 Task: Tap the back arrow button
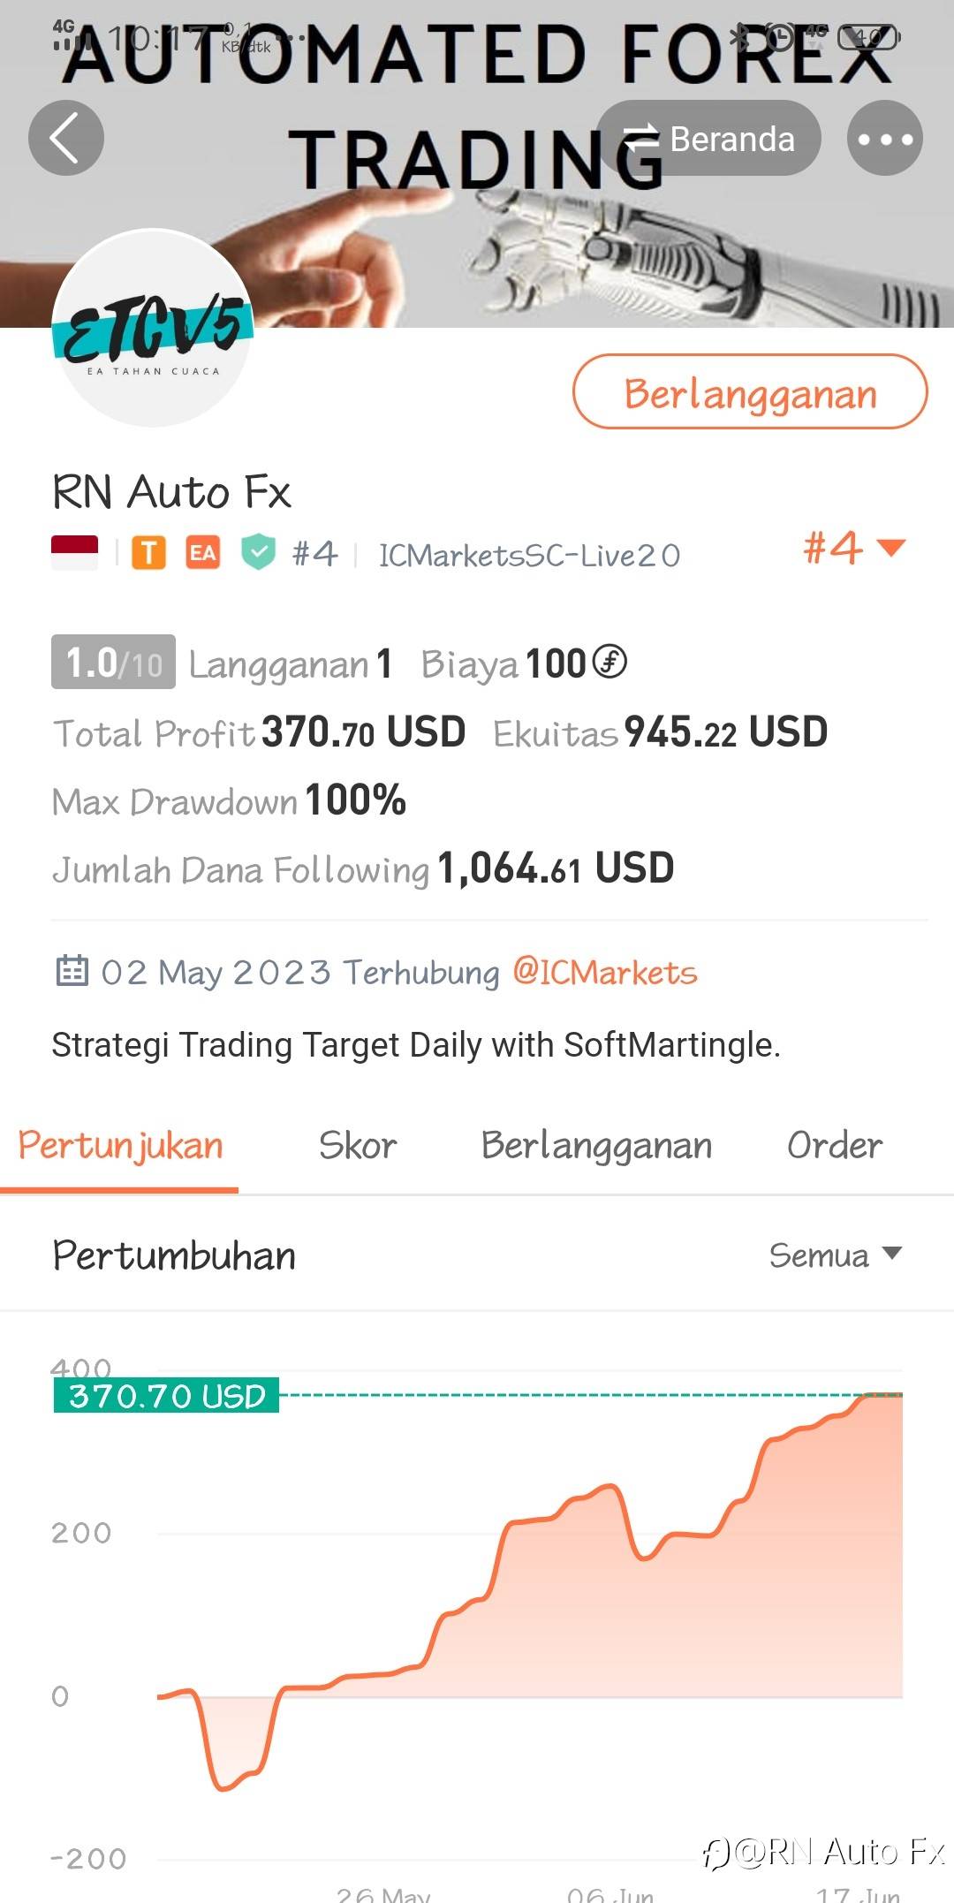pyautogui.click(x=66, y=138)
